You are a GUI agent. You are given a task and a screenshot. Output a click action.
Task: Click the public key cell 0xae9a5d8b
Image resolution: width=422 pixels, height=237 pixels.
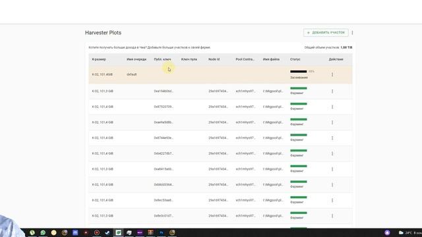click(x=164, y=122)
